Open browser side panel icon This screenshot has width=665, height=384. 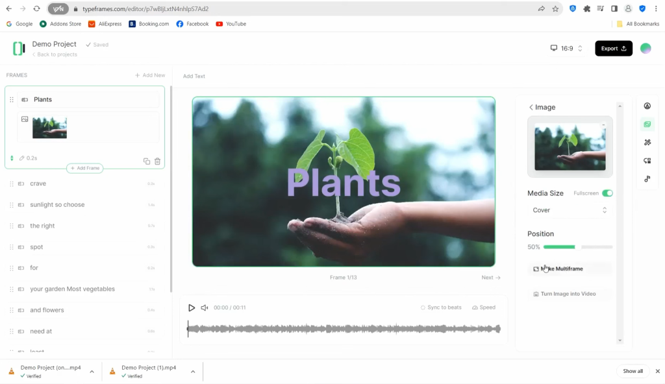coord(614,8)
